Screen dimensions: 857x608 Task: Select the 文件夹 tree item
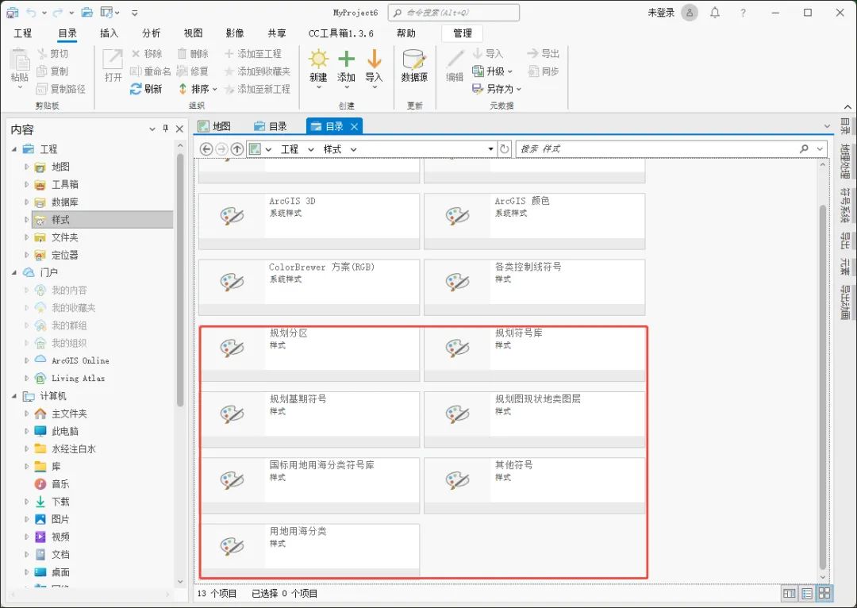tap(64, 237)
